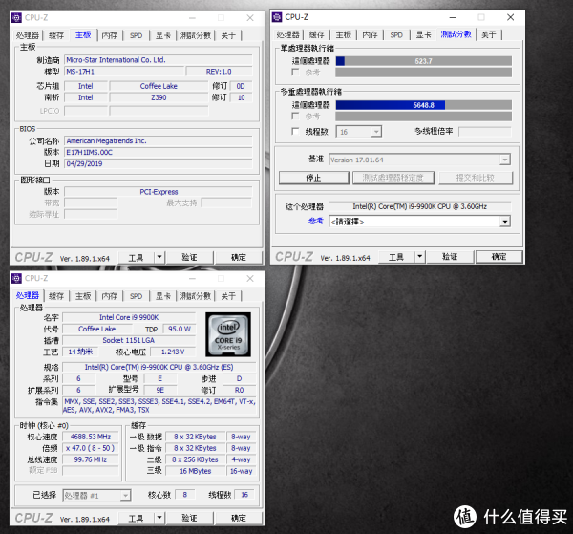Open the thread count dropdown showing 16
This screenshot has width=573, height=534.
[x=358, y=132]
